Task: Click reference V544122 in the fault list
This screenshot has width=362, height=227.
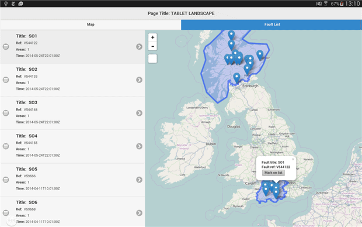Action: click(x=30, y=43)
